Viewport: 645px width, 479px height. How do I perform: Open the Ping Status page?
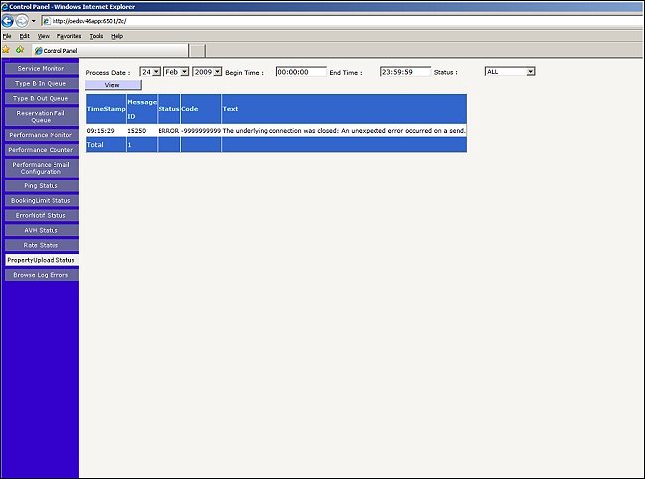point(41,185)
